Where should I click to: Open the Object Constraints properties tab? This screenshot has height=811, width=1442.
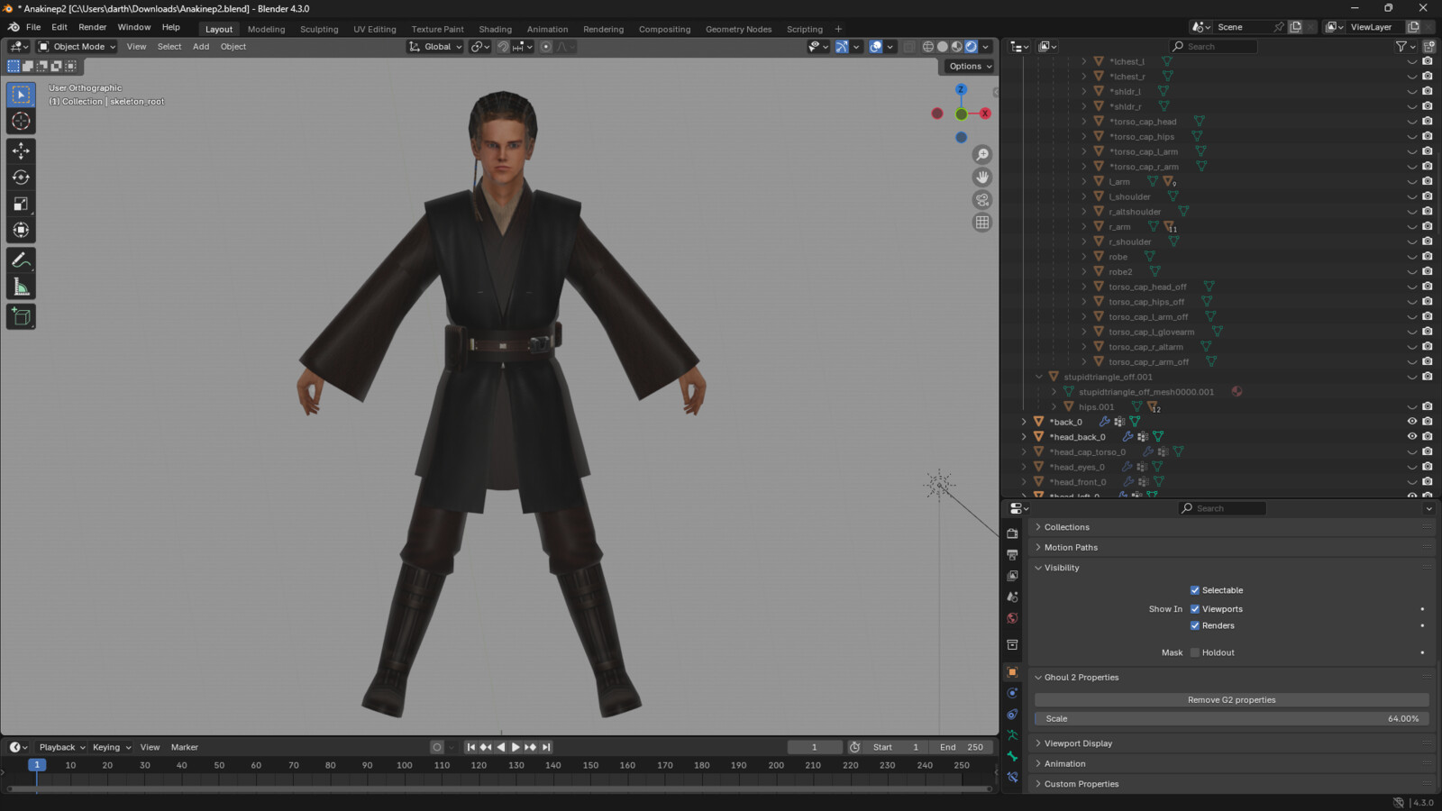coord(1012,715)
